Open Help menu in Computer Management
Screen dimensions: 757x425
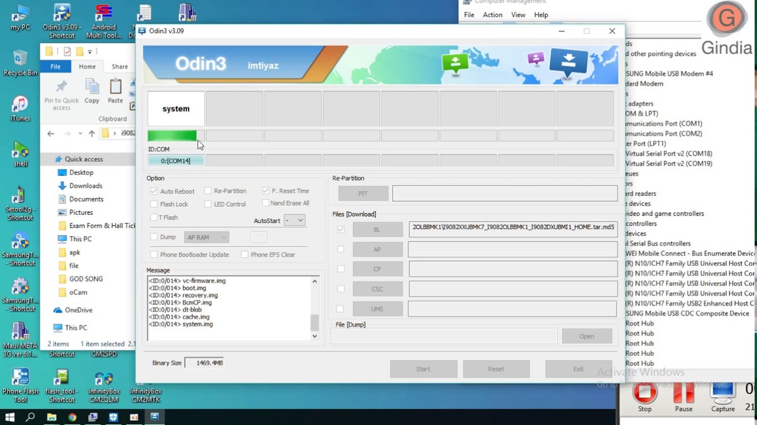[541, 15]
